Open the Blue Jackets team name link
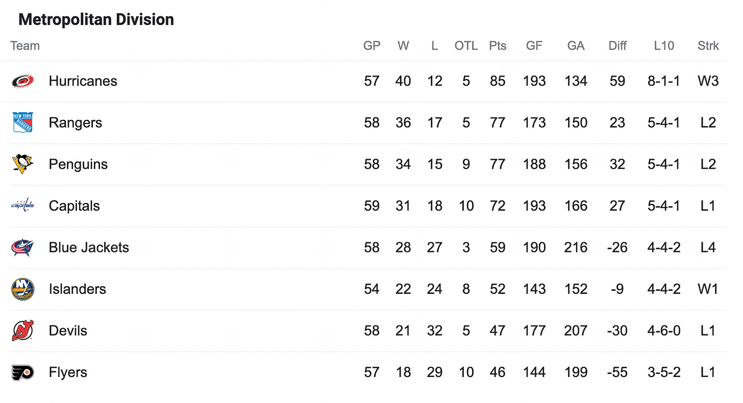 [x=89, y=247]
